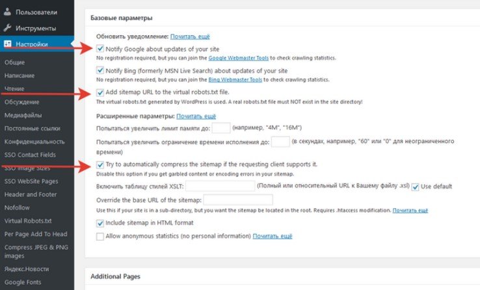This screenshot has height=290, width=480.
Task: Toggle Notify Bing about updates checkbox
Action: click(100, 70)
